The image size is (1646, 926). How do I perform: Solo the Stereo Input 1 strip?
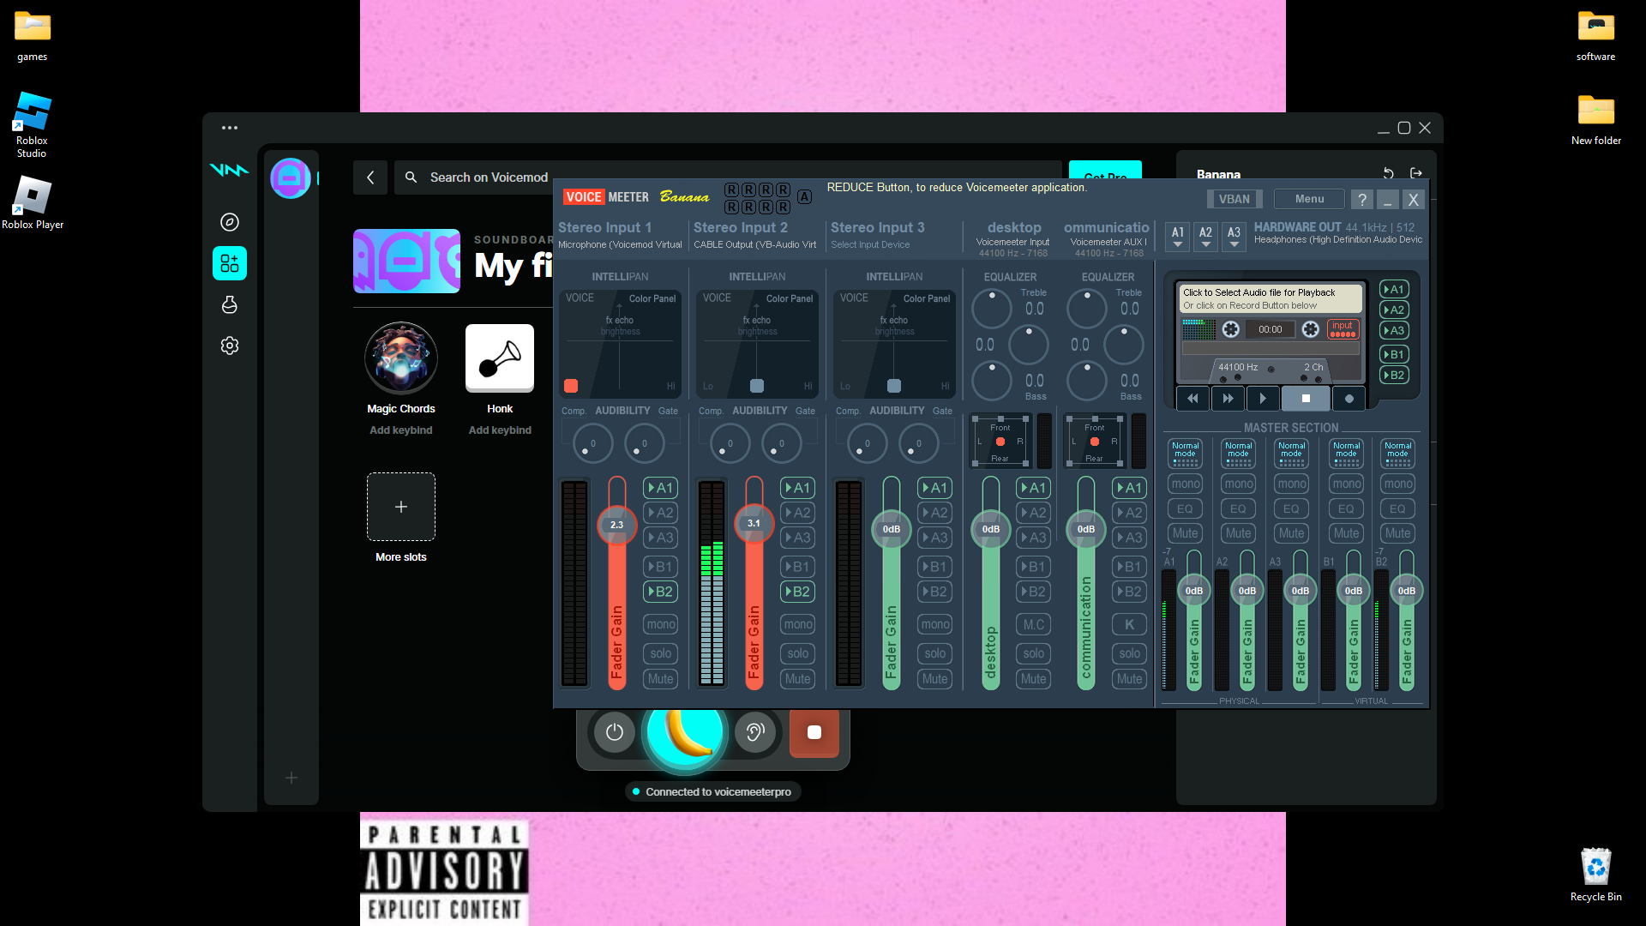[660, 653]
